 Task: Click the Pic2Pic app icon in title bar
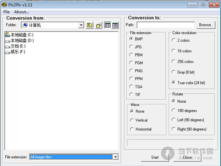(4, 5)
